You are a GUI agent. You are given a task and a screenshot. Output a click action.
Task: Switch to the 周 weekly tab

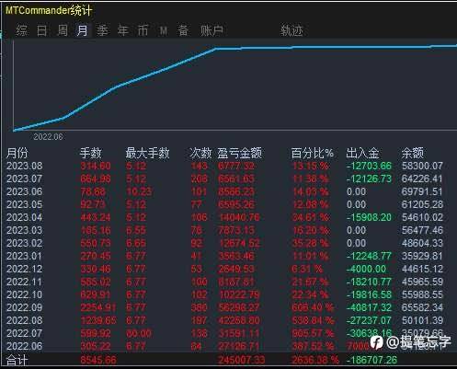click(63, 30)
